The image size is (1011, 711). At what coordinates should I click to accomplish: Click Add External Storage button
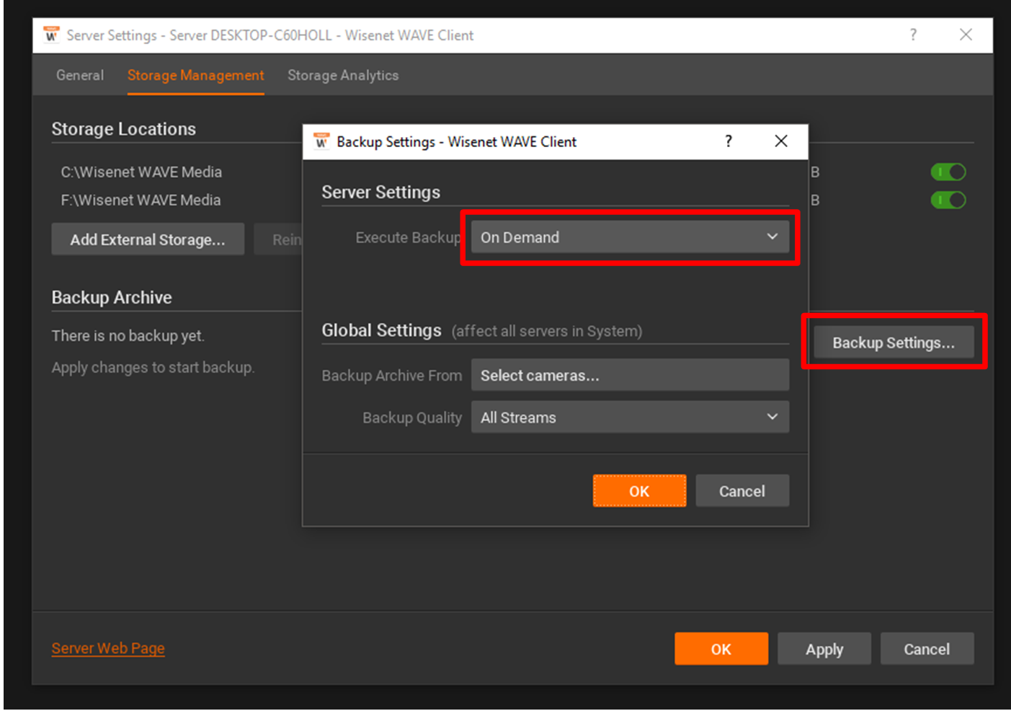click(148, 239)
